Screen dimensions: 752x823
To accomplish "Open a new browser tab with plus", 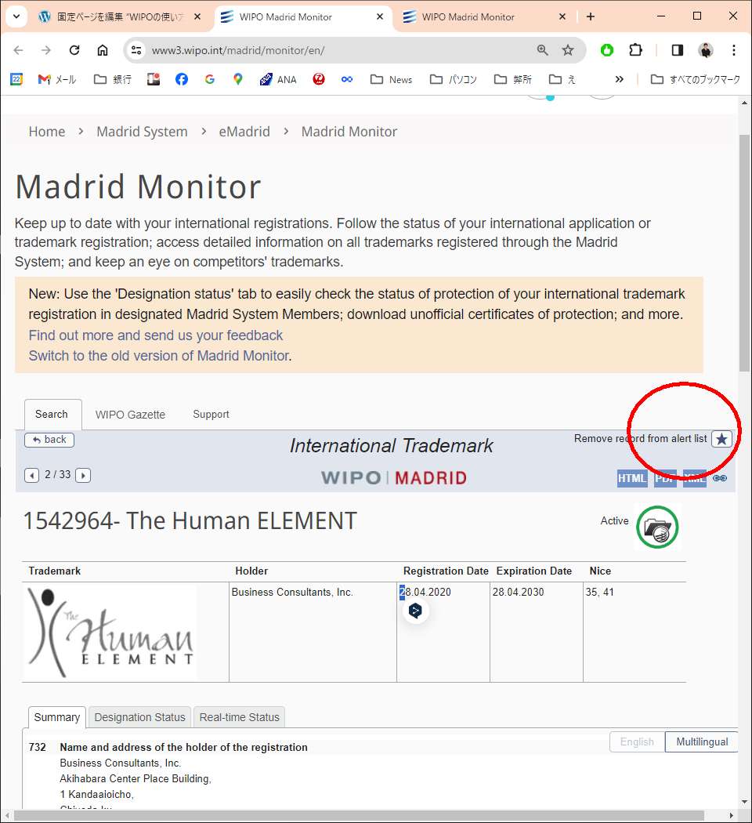I will tap(591, 16).
